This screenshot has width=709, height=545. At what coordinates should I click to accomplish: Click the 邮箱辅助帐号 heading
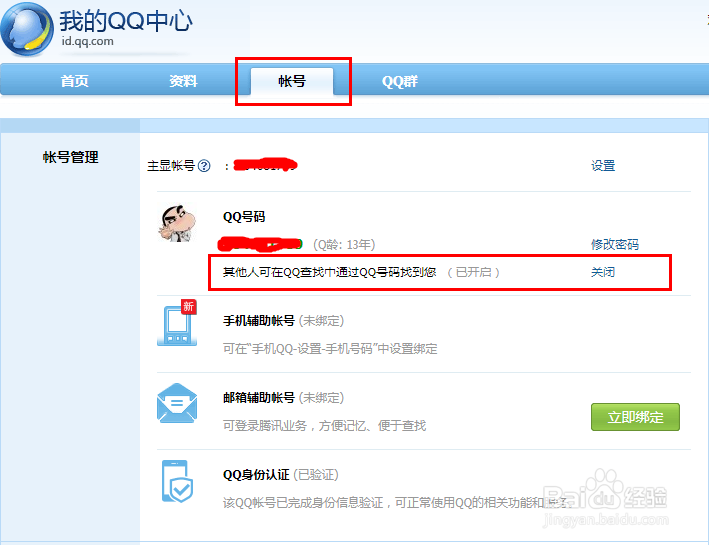[x=259, y=398]
